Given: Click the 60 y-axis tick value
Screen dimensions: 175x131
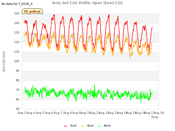Looking at the screenshot, I should click(x=17, y=99).
